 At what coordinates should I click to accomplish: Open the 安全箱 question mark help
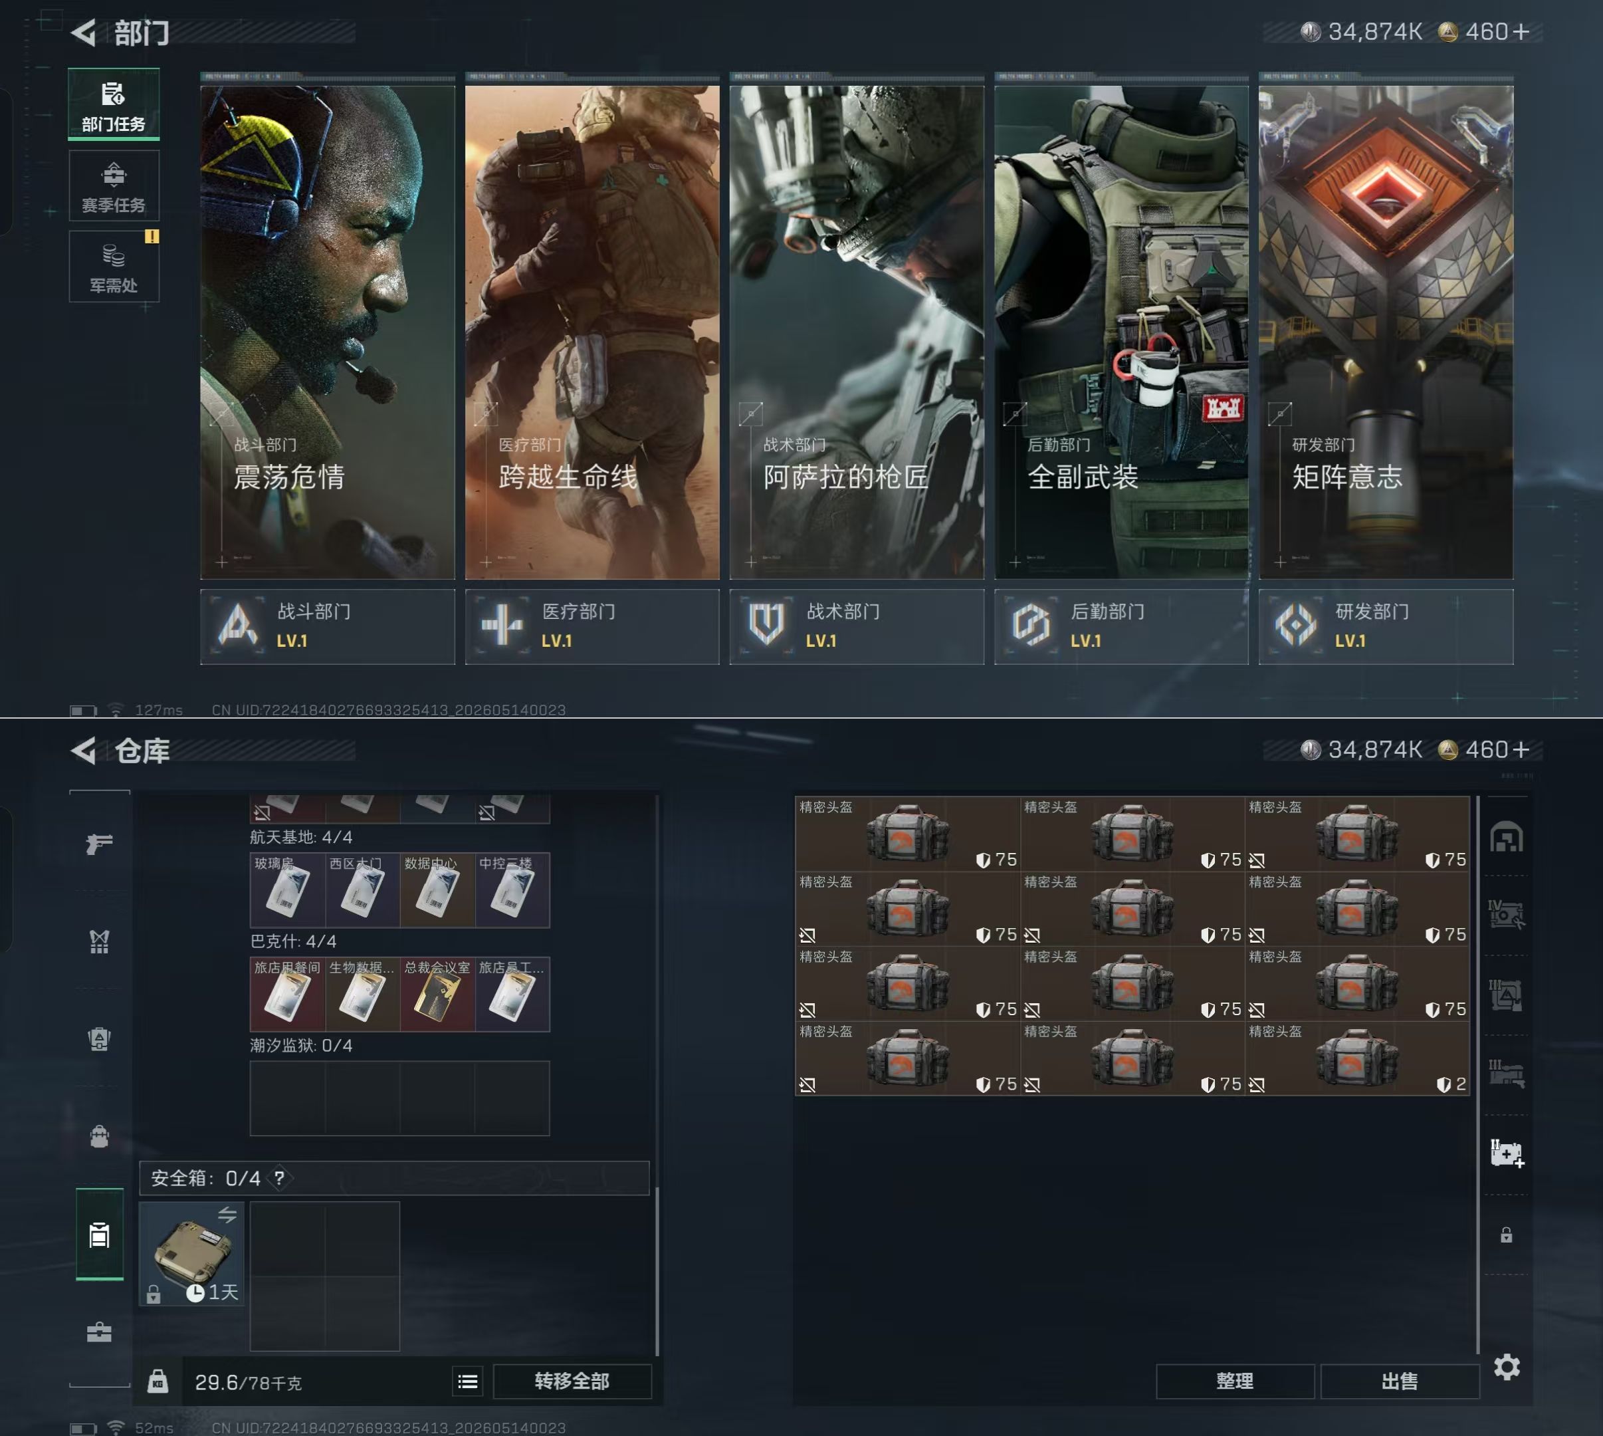point(279,1178)
